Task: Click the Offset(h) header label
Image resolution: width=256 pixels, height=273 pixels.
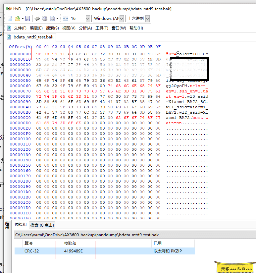Action: [20, 47]
